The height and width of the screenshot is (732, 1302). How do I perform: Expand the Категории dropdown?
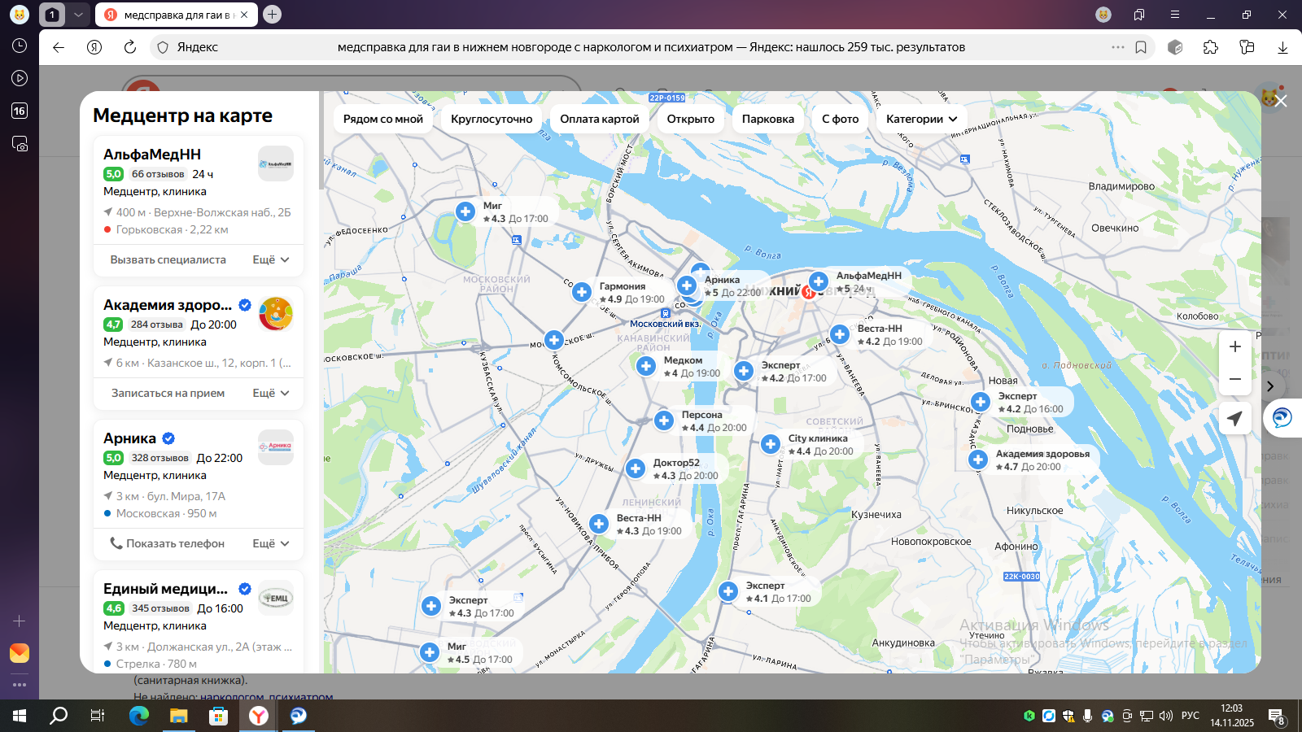tap(921, 119)
